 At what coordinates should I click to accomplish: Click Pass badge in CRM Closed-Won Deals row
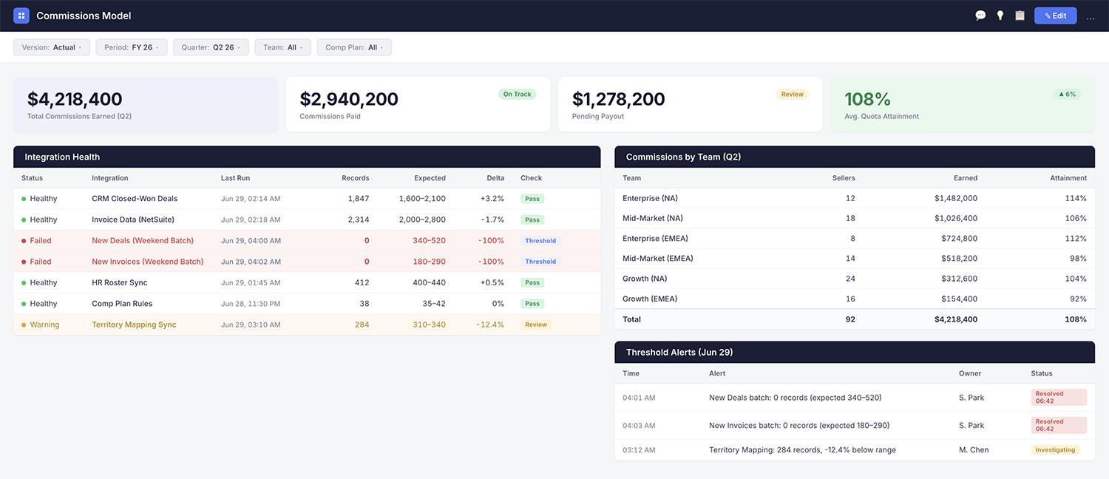click(x=532, y=199)
